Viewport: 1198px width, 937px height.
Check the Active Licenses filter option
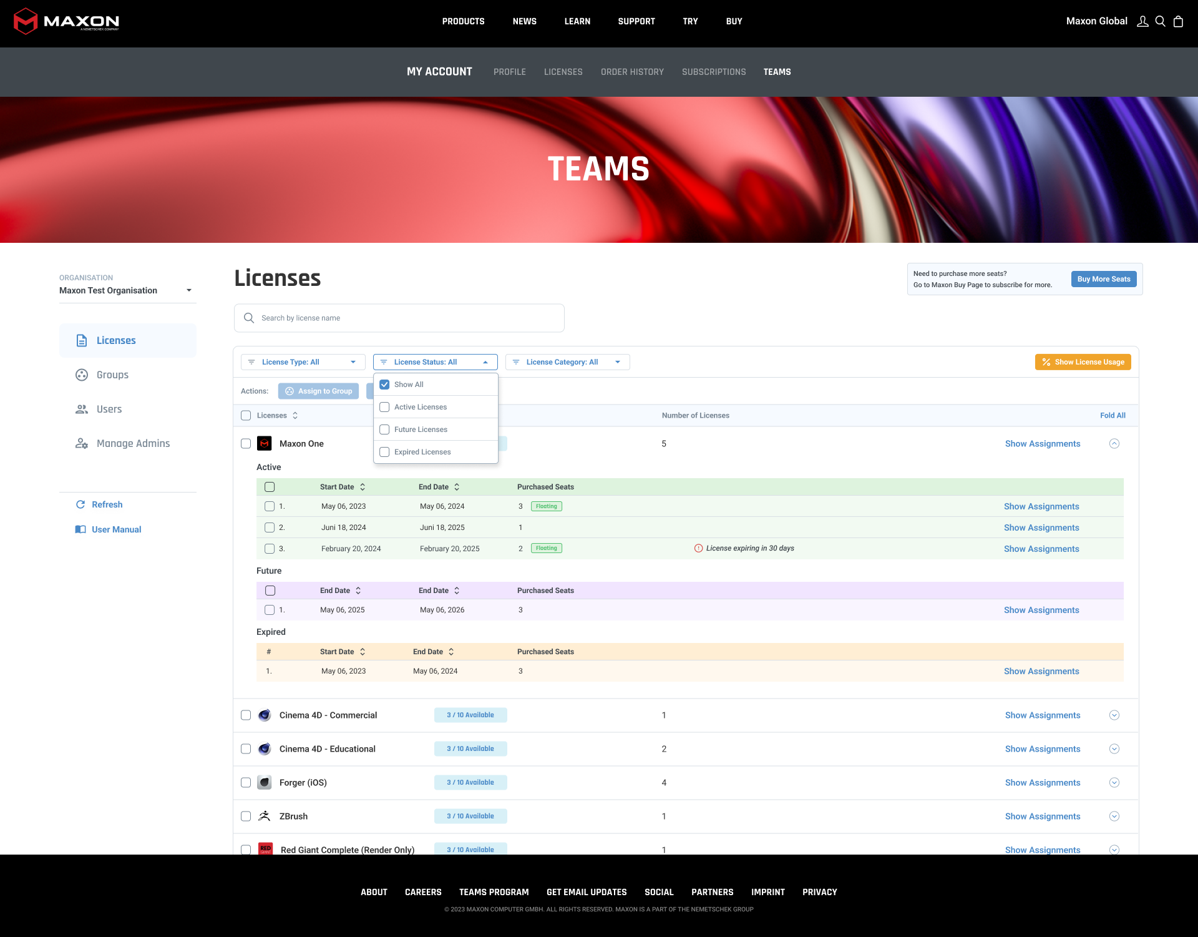click(x=384, y=407)
